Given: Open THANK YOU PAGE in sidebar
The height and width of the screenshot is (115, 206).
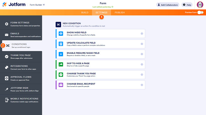Looking at the screenshot, I should click(21, 56).
